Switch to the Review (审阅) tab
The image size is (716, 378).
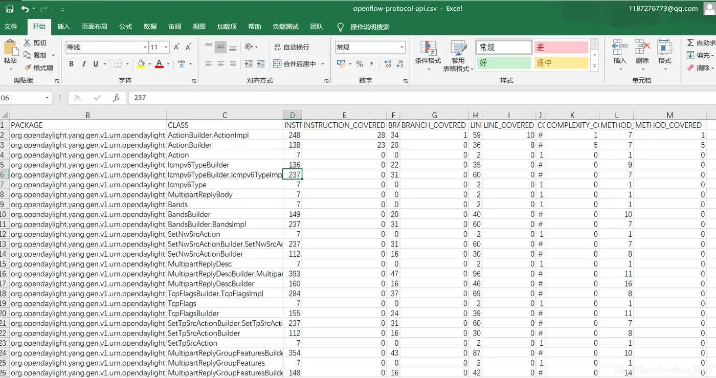click(174, 27)
